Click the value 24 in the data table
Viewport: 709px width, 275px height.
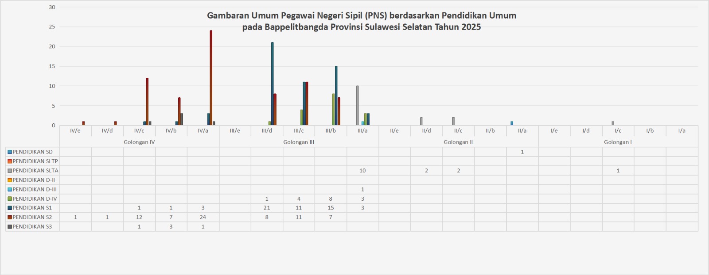[203, 218]
